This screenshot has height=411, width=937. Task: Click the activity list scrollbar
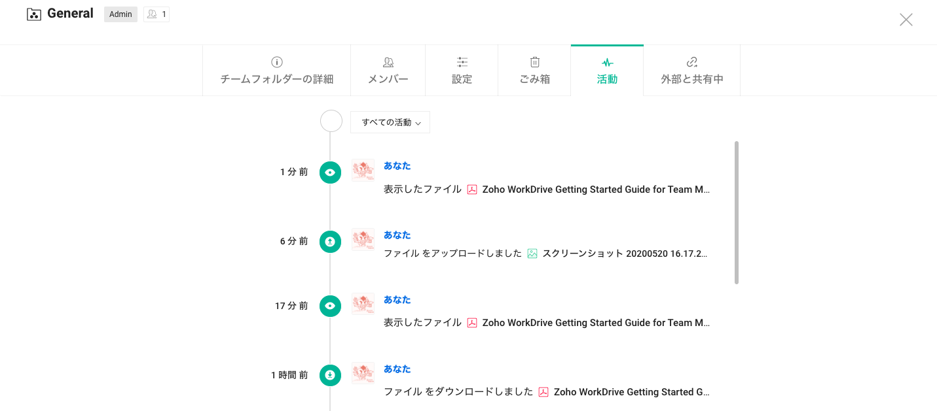737,212
